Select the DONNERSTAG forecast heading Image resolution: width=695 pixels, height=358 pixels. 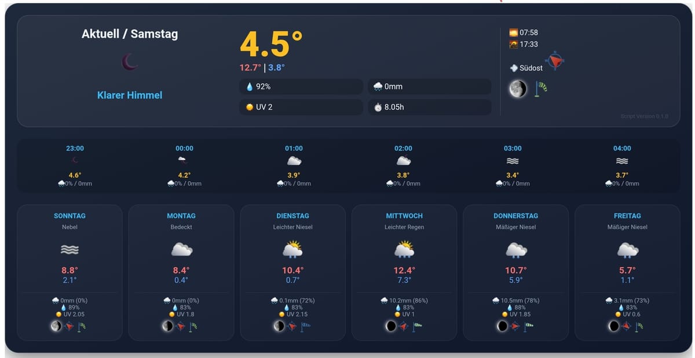(x=515, y=216)
